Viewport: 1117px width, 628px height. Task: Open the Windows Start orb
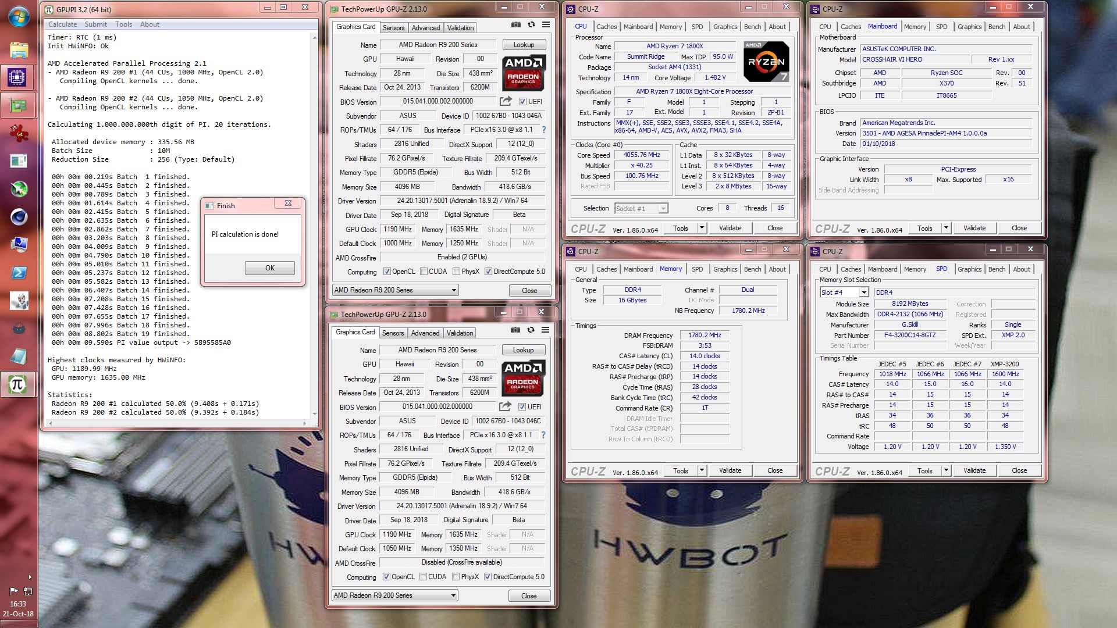(x=19, y=16)
